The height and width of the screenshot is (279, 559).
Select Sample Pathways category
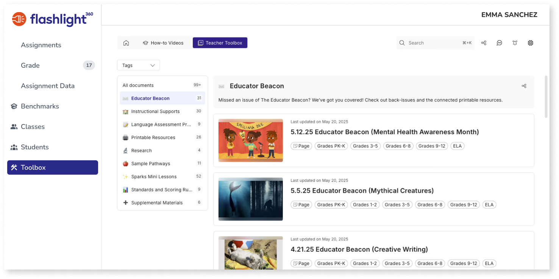tap(162, 164)
